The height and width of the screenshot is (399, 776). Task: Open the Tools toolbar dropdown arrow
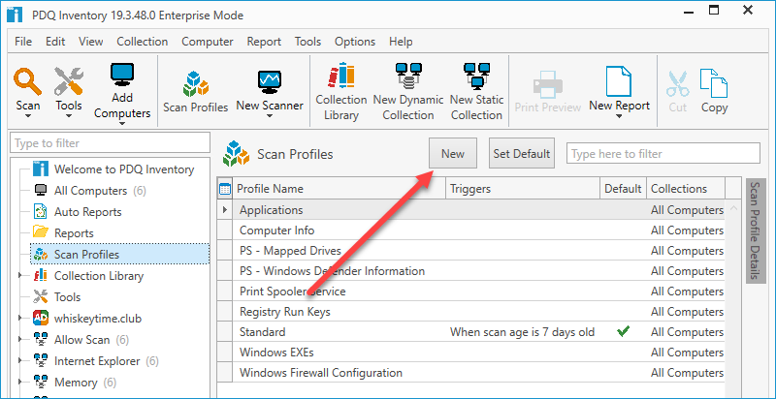point(68,116)
